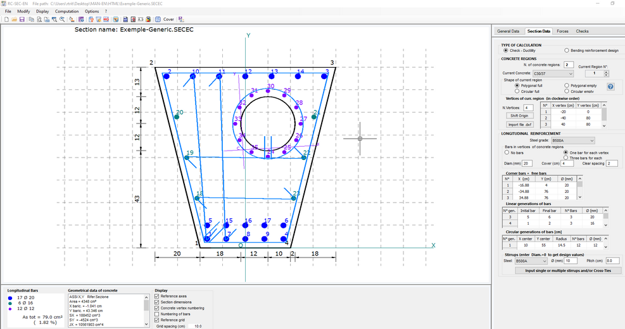Click the last purple toolbar icon

pyautogui.click(x=181, y=19)
